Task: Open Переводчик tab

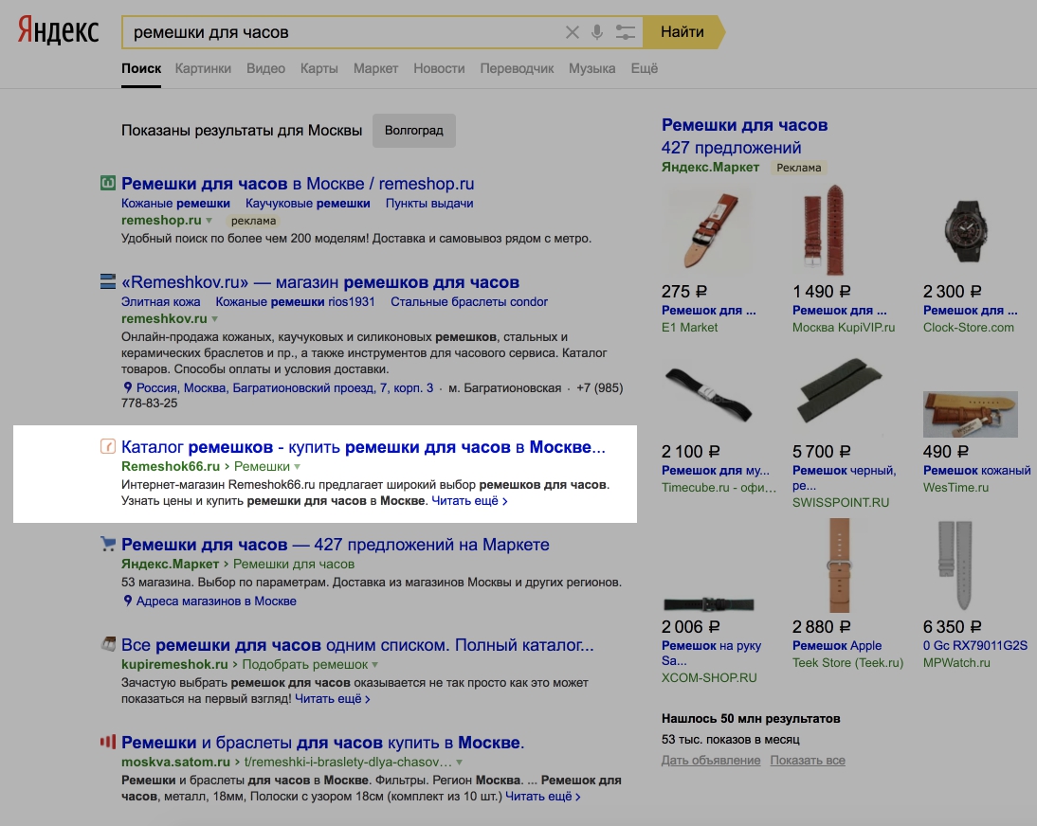Action: (x=518, y=69)
